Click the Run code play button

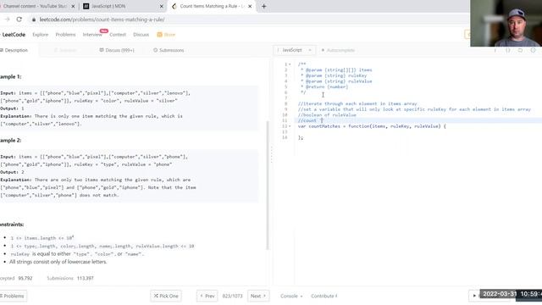click(474, 296)
